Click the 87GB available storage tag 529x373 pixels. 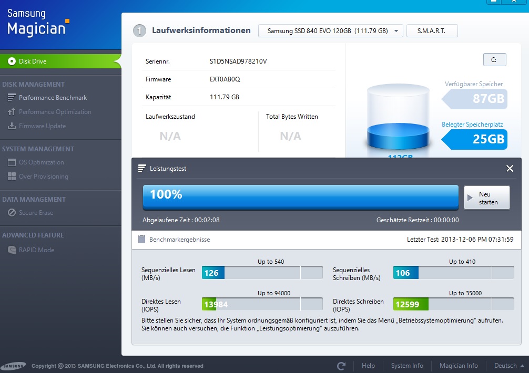click(x=474, y=99)
